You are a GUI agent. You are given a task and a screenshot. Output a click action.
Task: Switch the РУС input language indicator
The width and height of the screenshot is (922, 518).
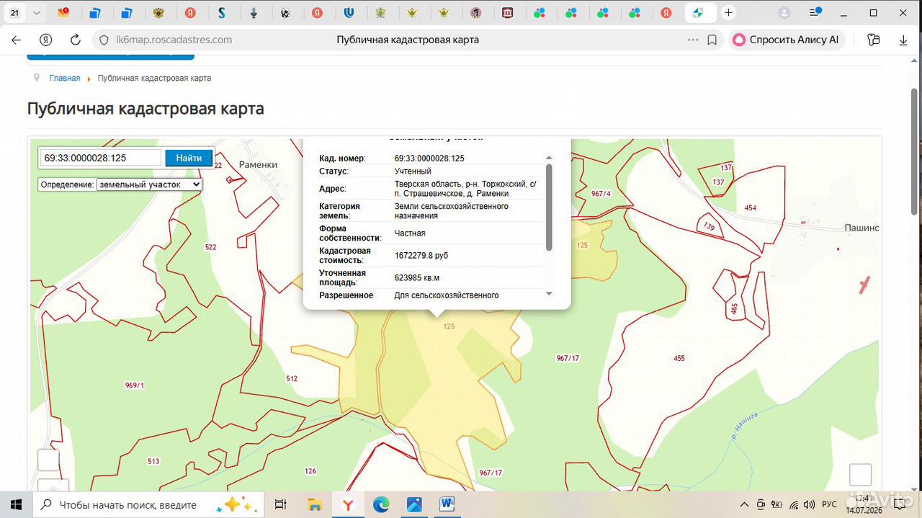(829, 504)
